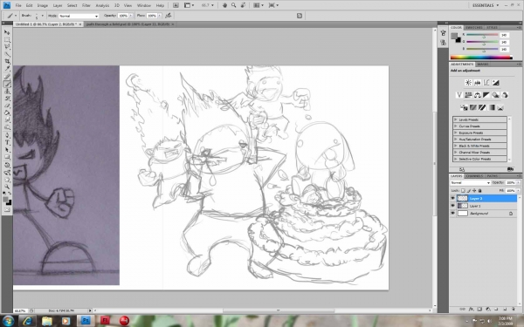Add a Hue/Saturation adjustment
The height and width of the screenshot is (327, 524).
[x=468, y=95]
